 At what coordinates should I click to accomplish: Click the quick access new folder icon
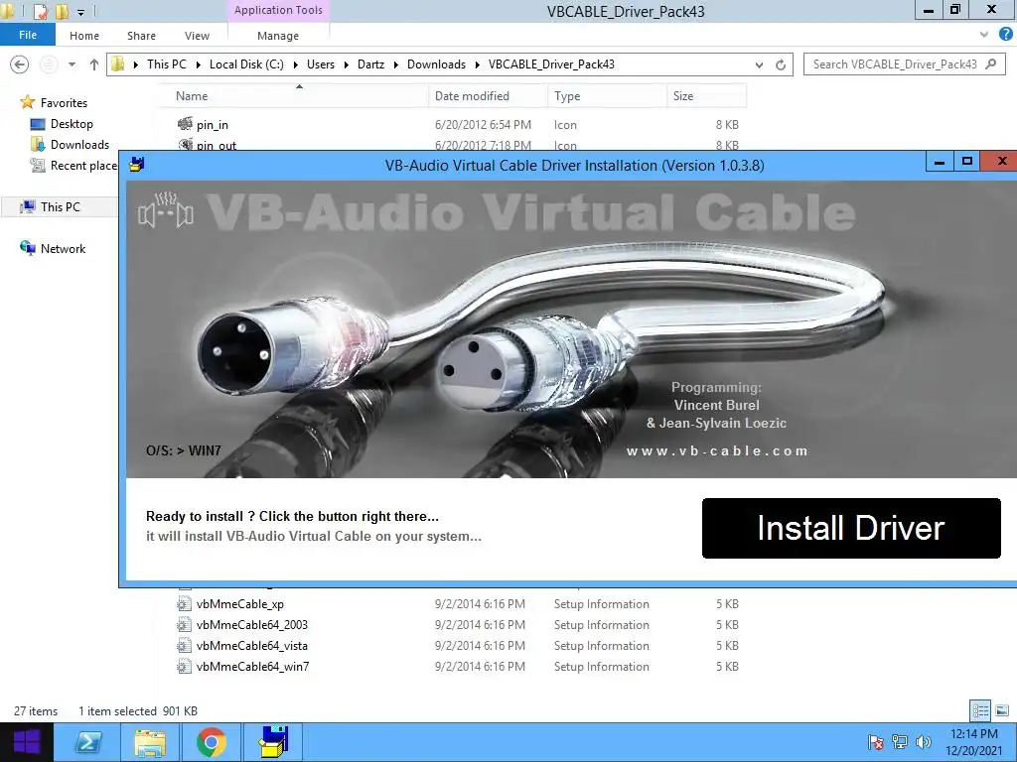point(63,11)
